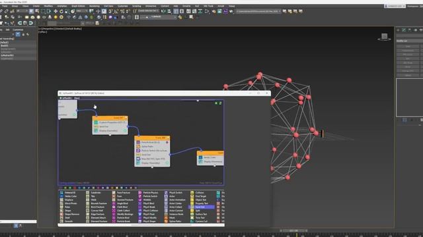
Task: Toggle Display circle in Event 001 node
Action: point(125,131)
